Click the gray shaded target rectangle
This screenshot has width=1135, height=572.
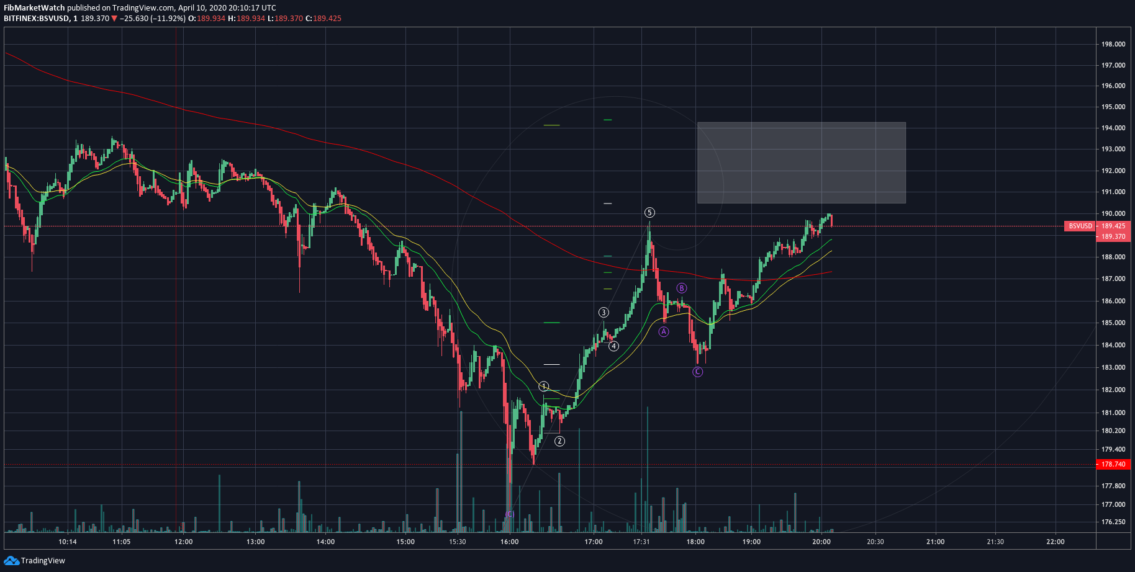point(802,163)
